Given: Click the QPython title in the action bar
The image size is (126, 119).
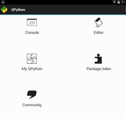Looking at the screenshot, I should (18, 10).
